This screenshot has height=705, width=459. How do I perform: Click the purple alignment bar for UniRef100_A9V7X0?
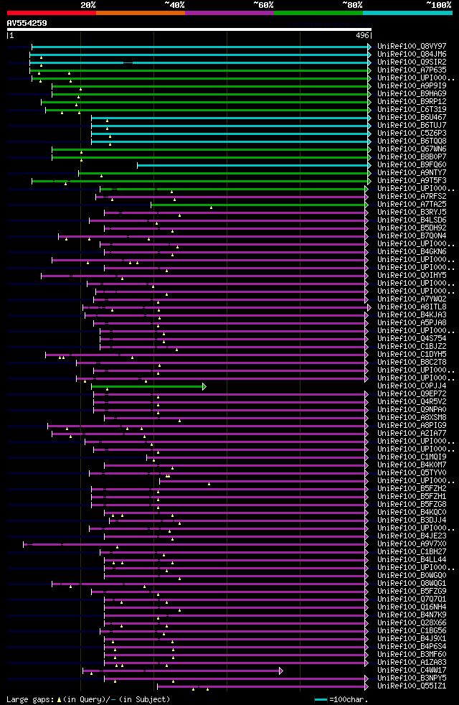[195, 544]
